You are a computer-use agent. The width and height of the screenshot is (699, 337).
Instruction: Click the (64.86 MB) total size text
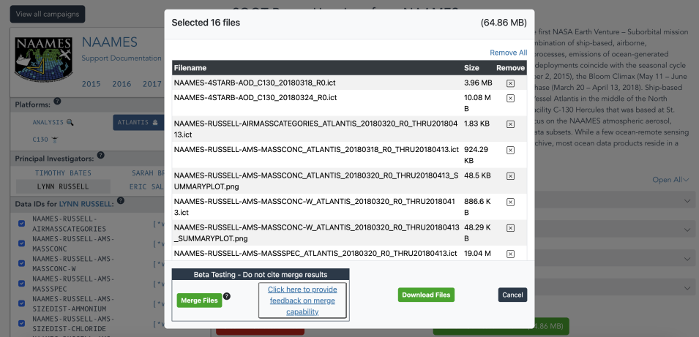tap(504, 23)
